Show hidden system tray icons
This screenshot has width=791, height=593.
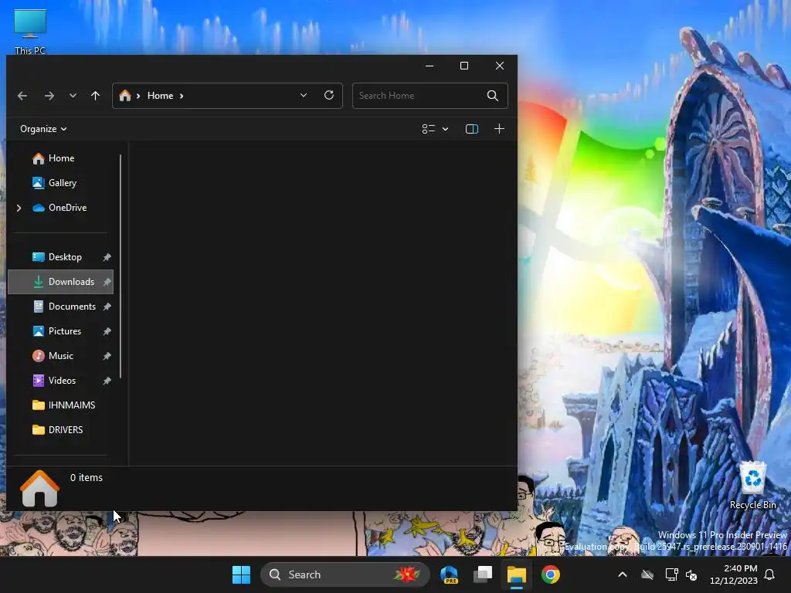[x=623, y=574]
